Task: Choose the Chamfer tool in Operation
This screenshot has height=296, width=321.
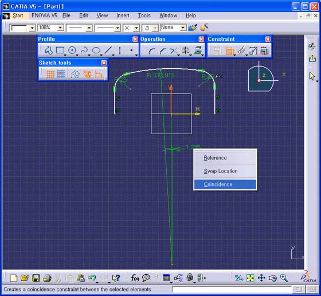Action: [x=163, y=51]
